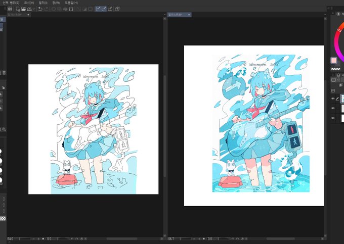Open a file with the folder icon
This screenshot has width=344, height=244.
[23, 9]
